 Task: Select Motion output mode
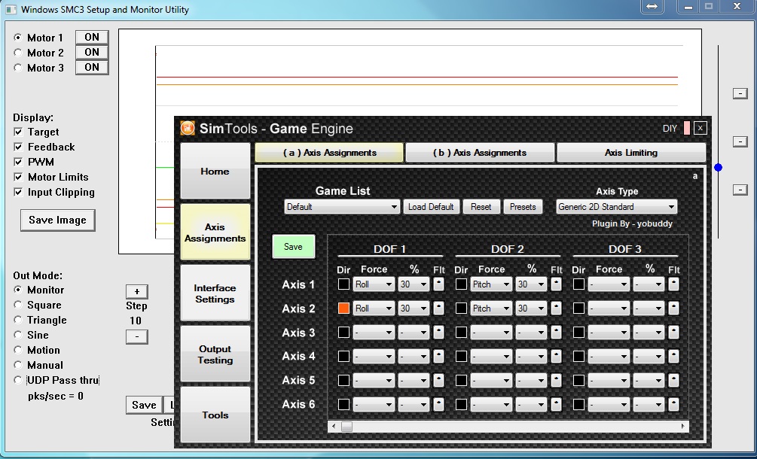[x=18, y=350]
